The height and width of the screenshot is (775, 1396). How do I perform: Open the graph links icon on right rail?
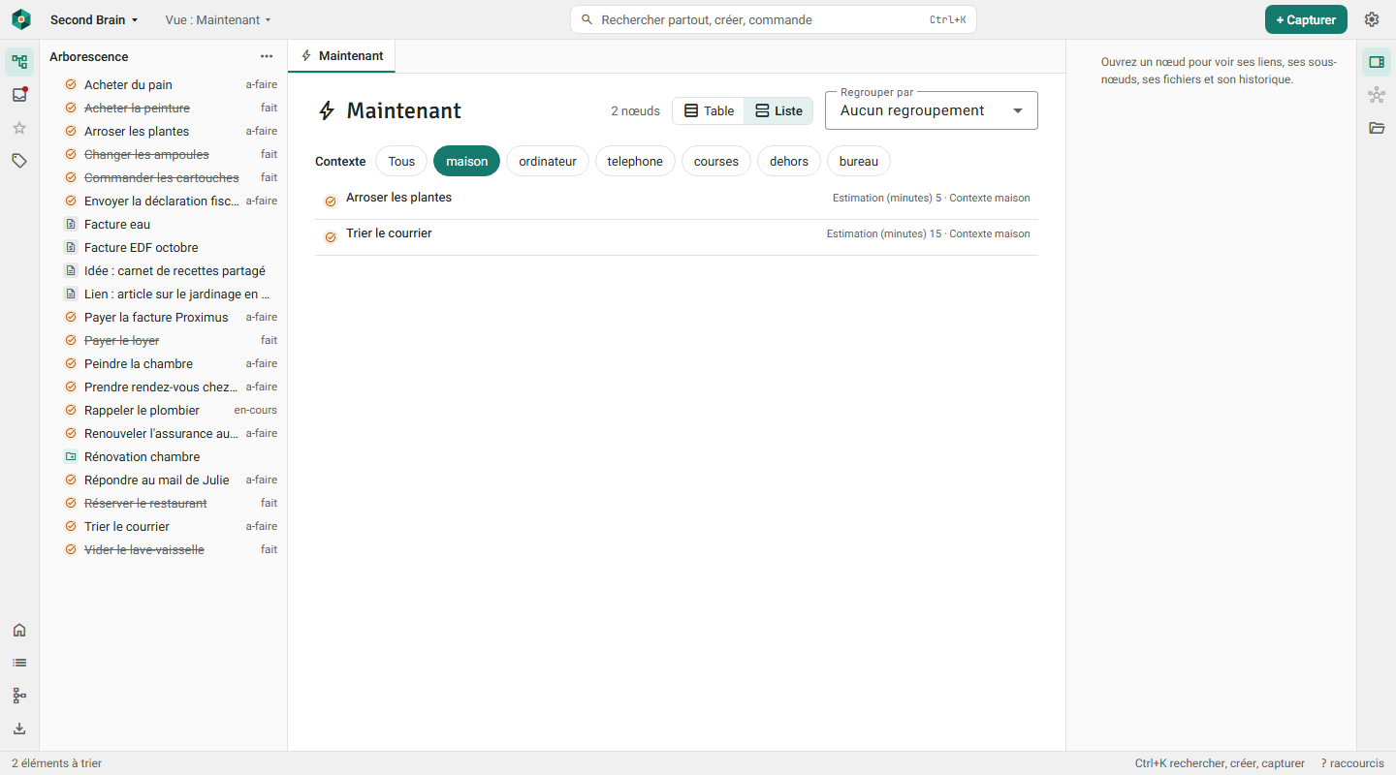1377,95
